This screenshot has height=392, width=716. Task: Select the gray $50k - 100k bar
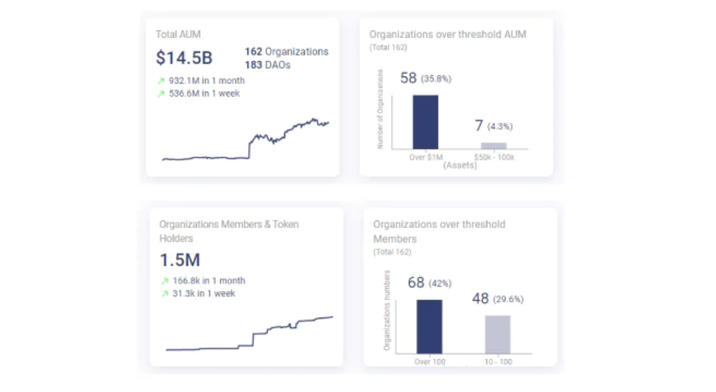(x=494, y=146)
